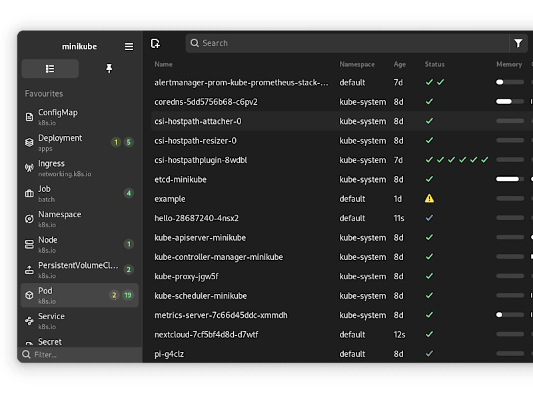The height and width of the screenshot is (400, 533).
Task: Click the Ingress antenna icon
Action: [x=29, y=168]
